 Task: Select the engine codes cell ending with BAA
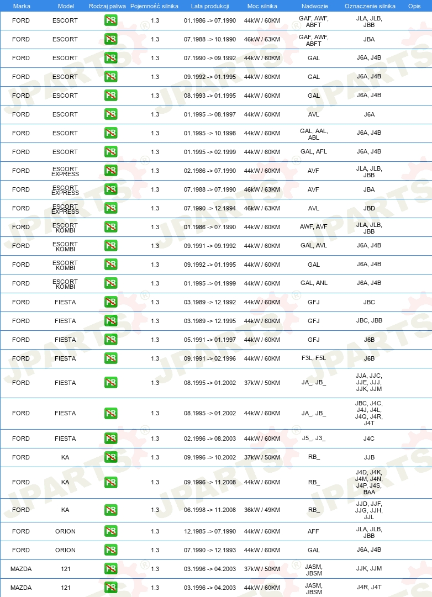coord(369,482)
